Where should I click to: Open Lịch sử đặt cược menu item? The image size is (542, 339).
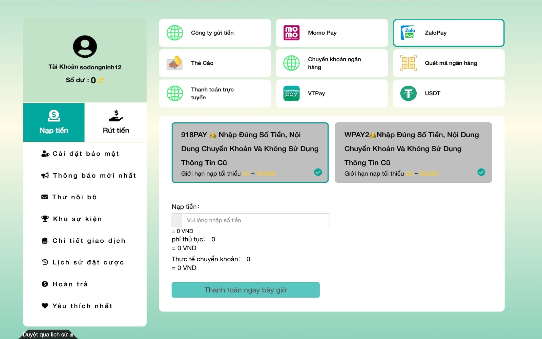[83, 262]
